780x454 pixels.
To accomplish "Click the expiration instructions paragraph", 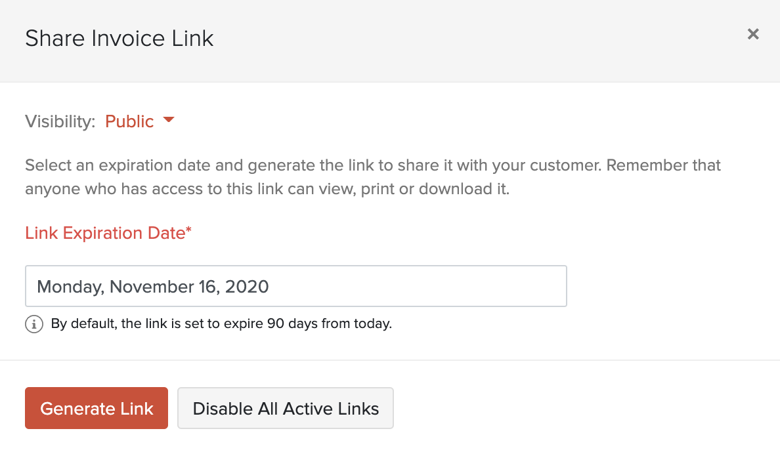I will click(x=373, y=177).
